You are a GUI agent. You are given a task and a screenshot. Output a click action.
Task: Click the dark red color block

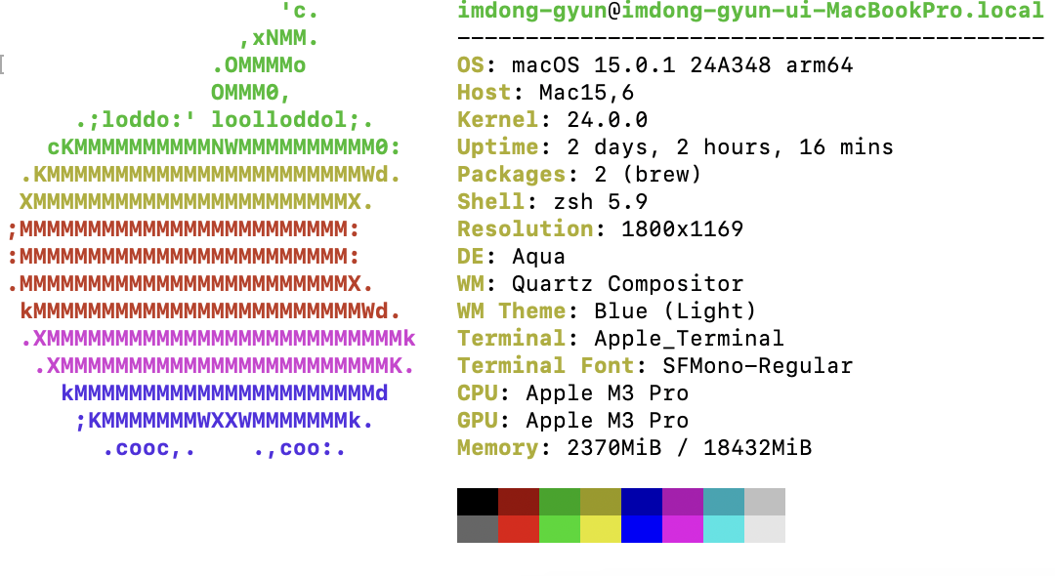519,502
